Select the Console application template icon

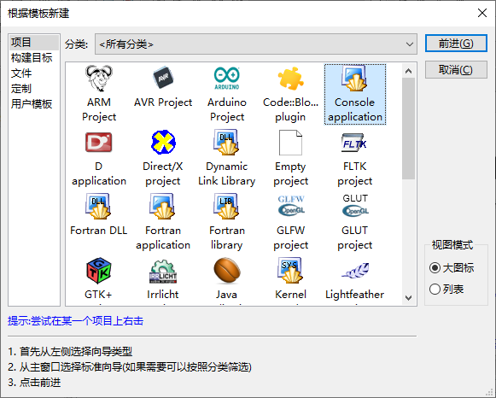354,78
